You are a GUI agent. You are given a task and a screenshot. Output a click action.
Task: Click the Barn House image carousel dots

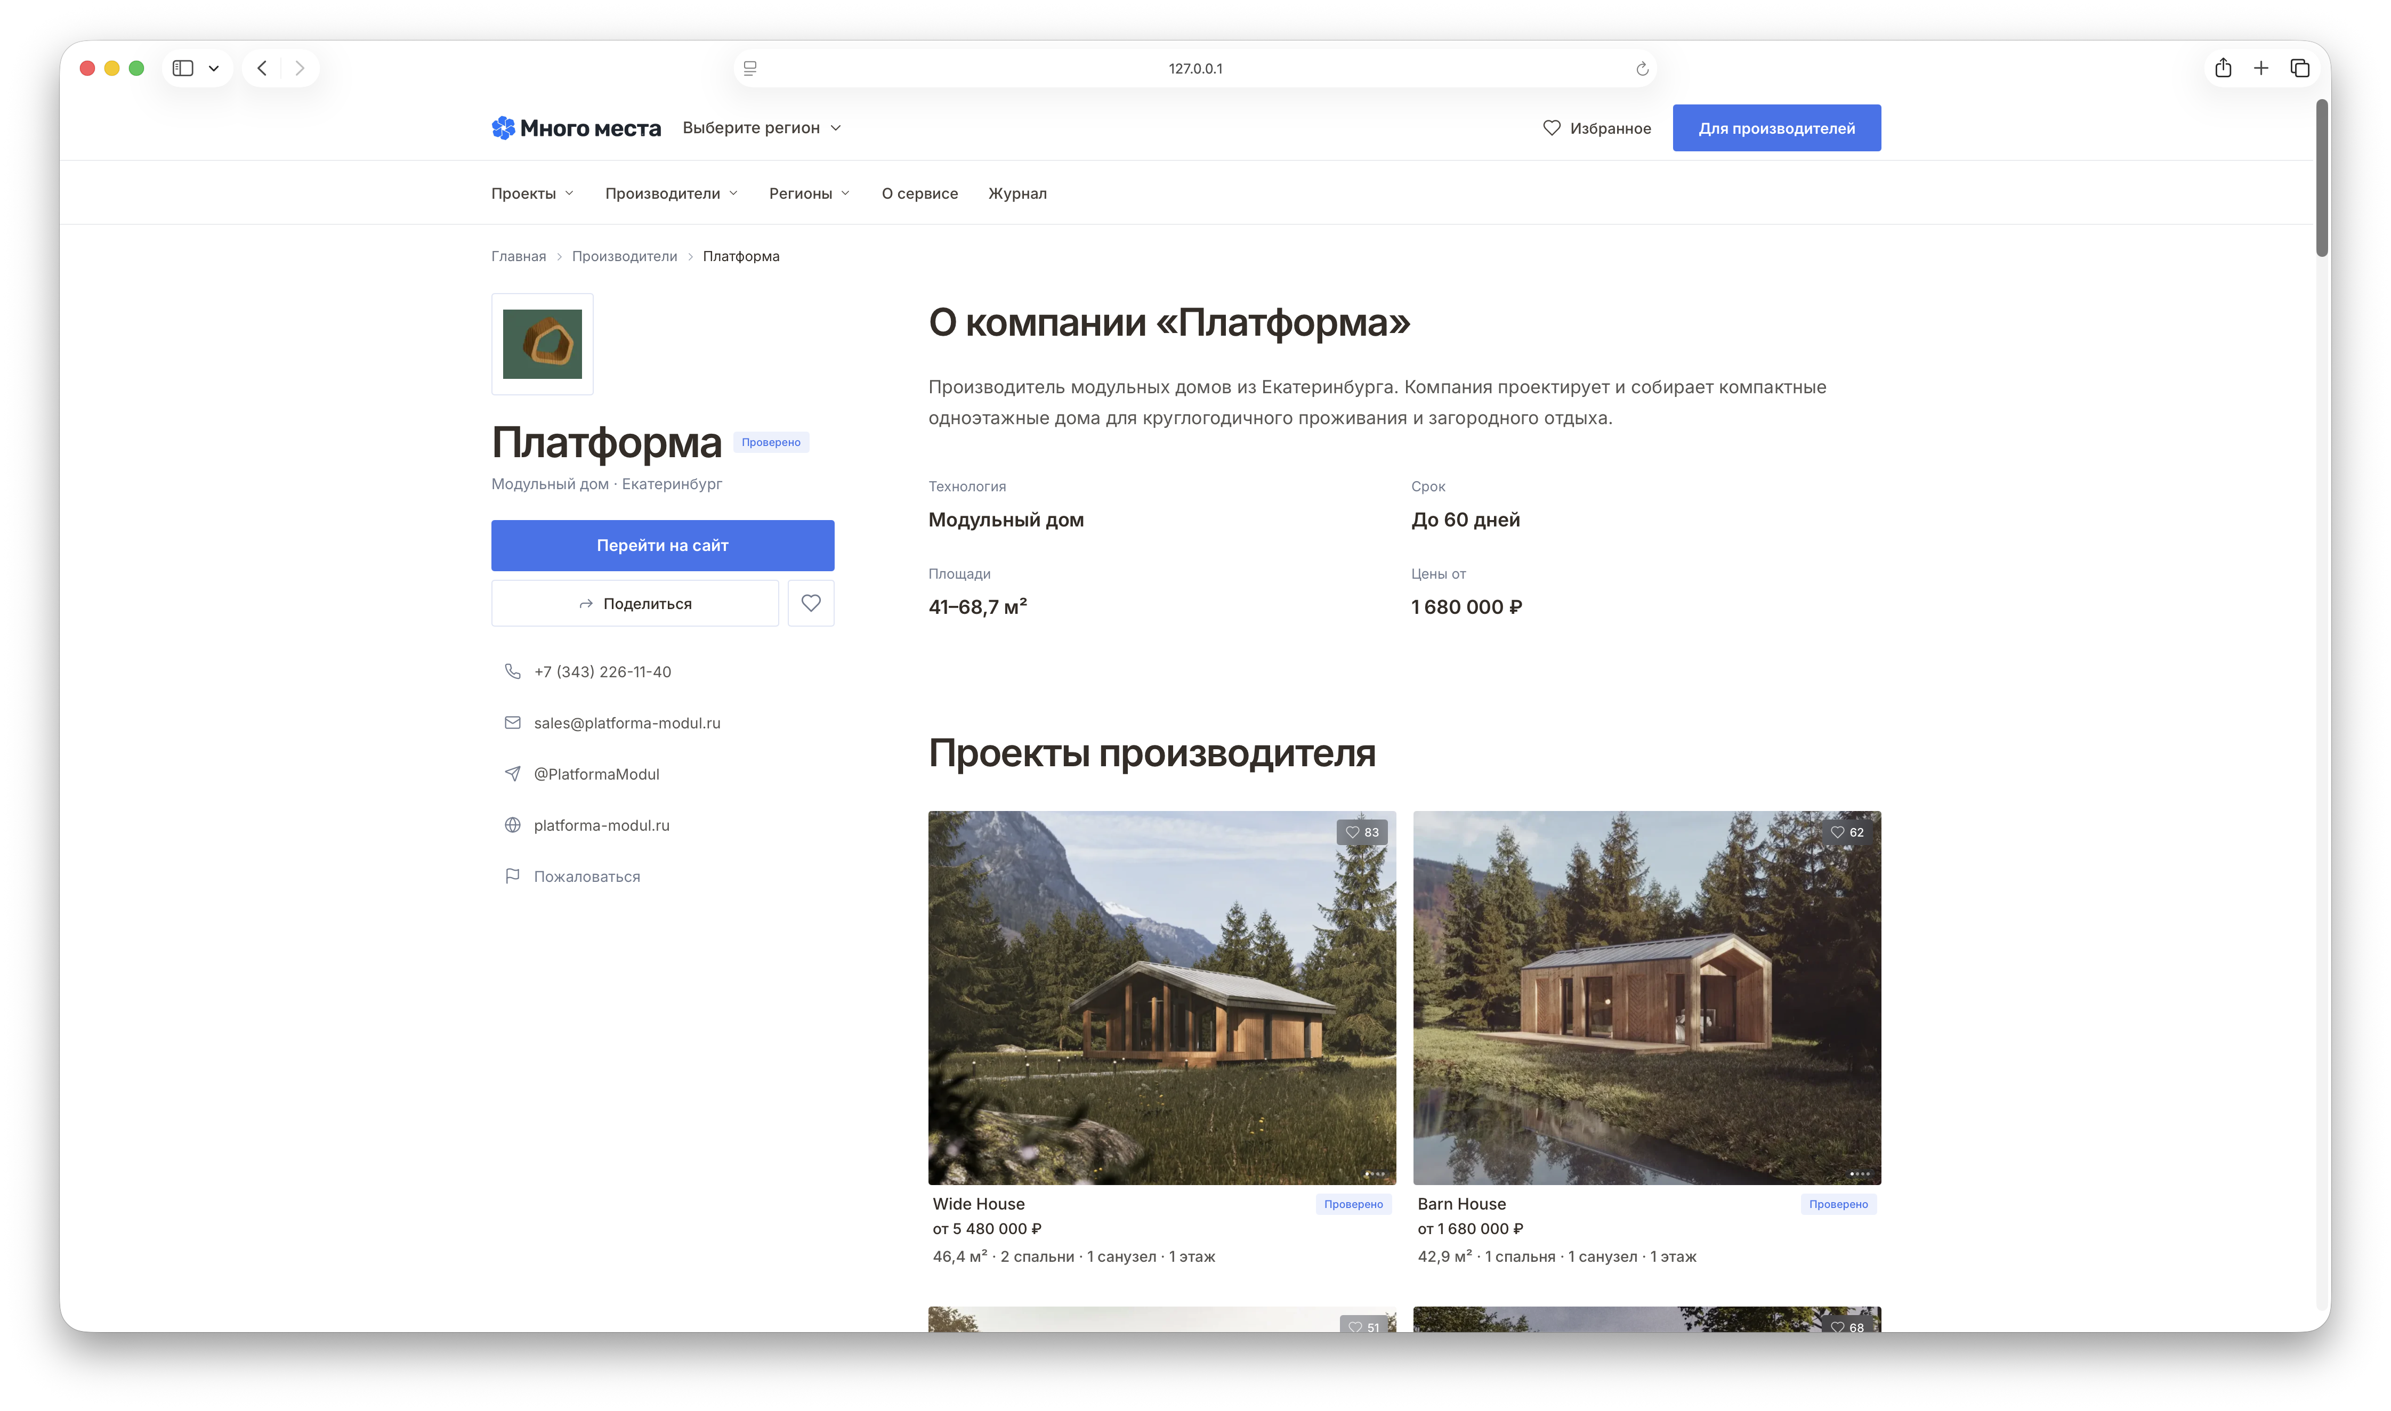point(1860,1174)
